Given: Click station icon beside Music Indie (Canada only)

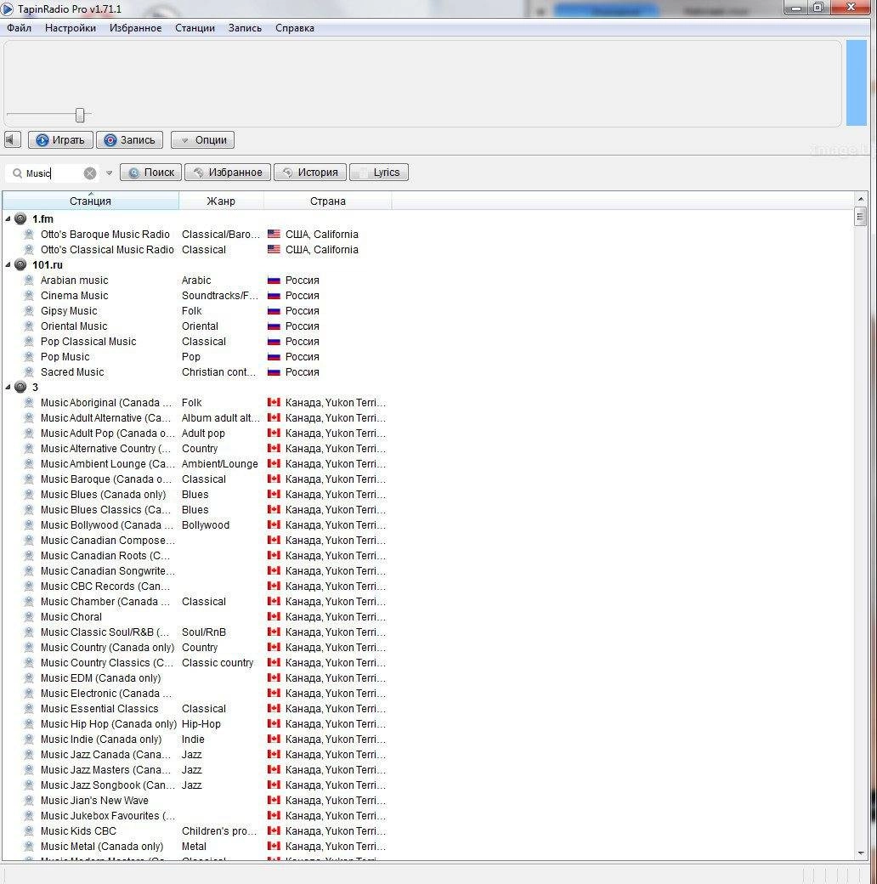Looking at the screenshot, I should (x=29, y=739).
